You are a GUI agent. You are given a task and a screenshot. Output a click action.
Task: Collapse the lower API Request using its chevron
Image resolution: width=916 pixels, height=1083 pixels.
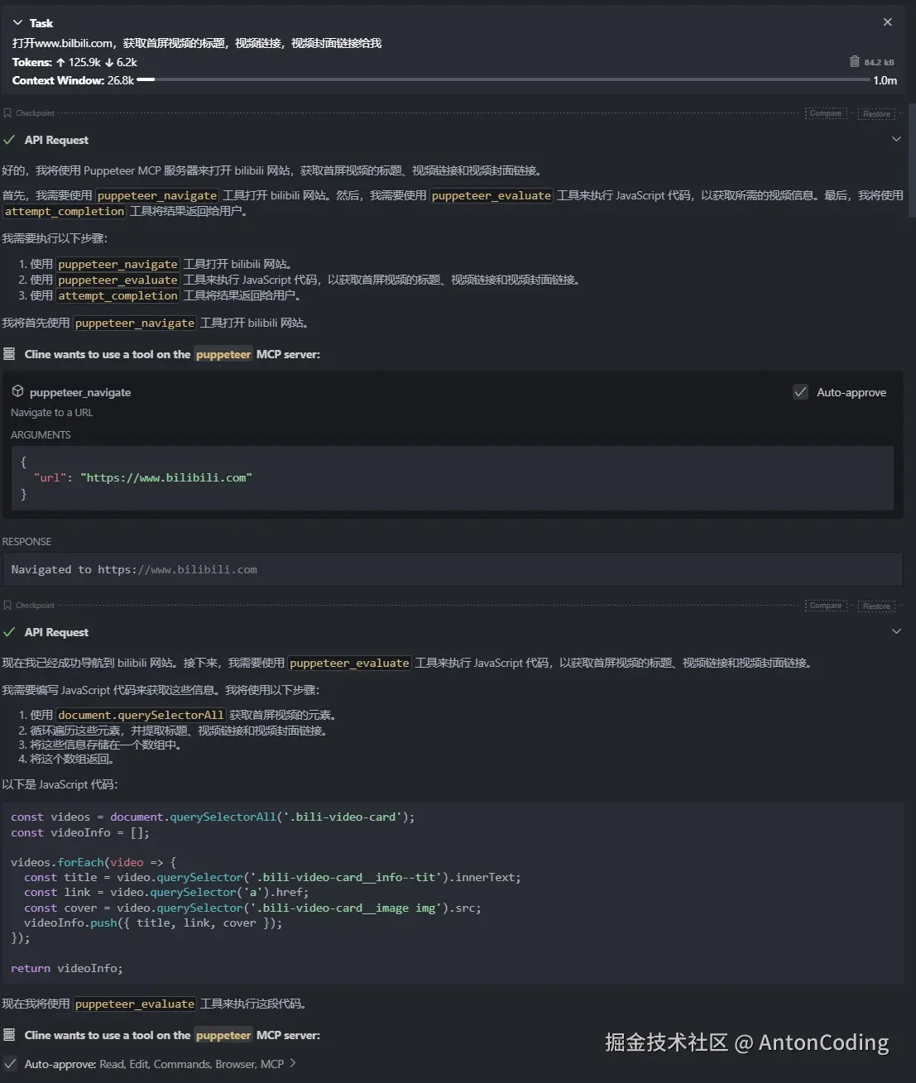pos(896,631)
